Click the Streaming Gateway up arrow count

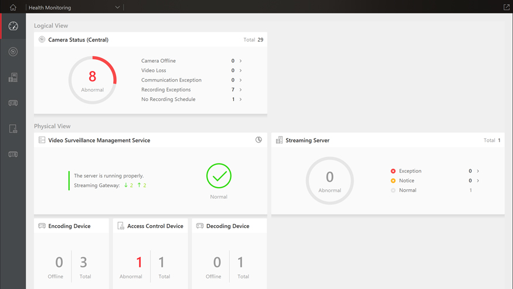tap(142, 185)
